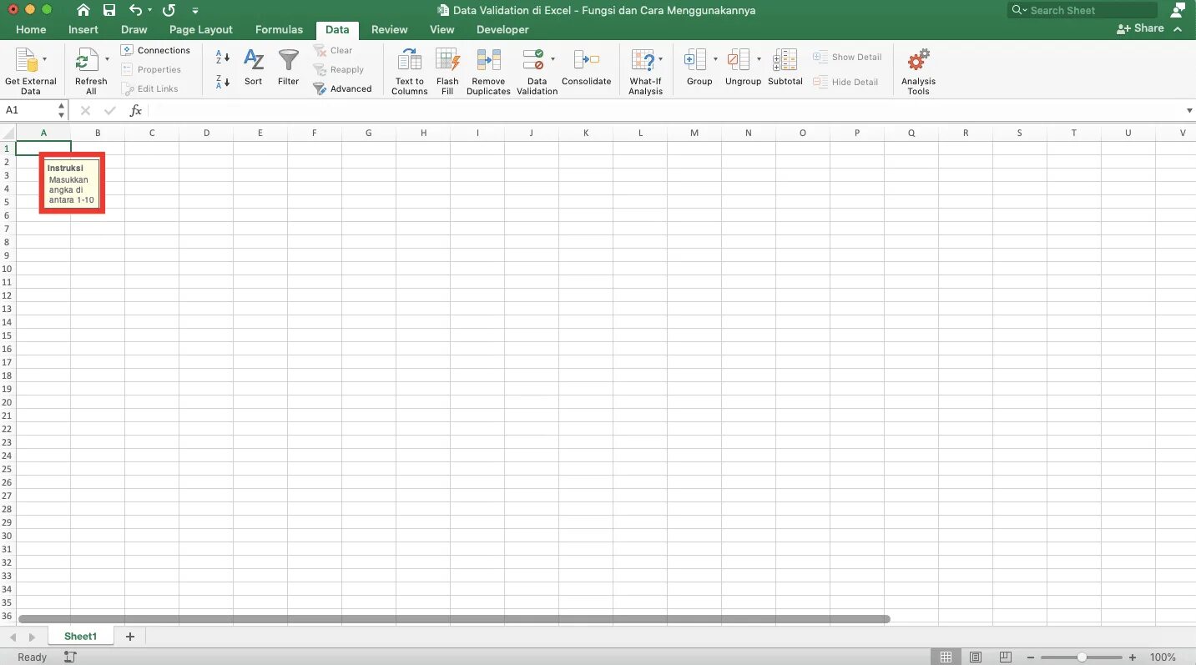Viewport: 1196px width, 665px height.
Task: Click the Home icon in title bar
Action: click(x=83, y=10)
